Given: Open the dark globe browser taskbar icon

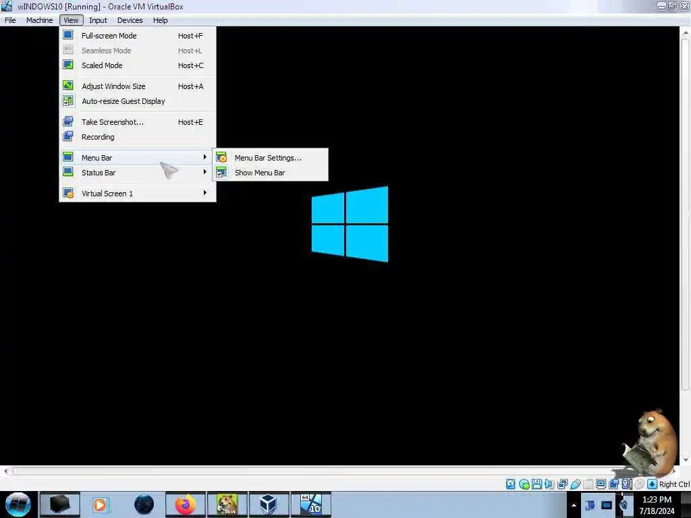Looking at the screenshot, I should pyautogui.click(x=144, y=505).
